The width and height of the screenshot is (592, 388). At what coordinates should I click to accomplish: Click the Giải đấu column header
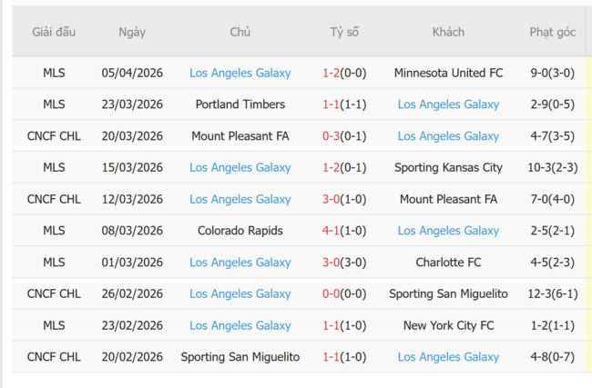coord(54,32)
